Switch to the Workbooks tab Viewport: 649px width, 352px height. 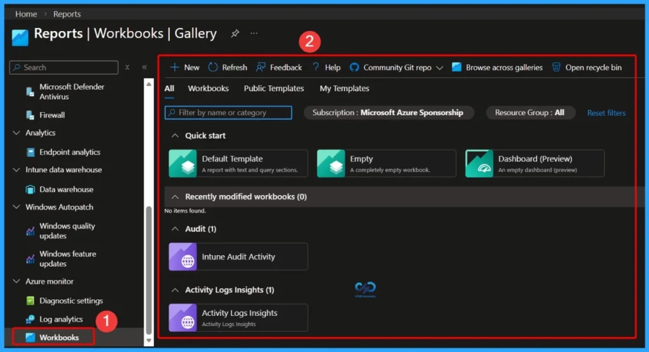[208, 89]
